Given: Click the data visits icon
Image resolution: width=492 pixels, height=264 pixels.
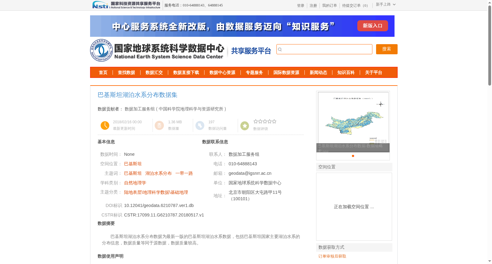Looking at the screenshot, I should click(x=200, y=125).
